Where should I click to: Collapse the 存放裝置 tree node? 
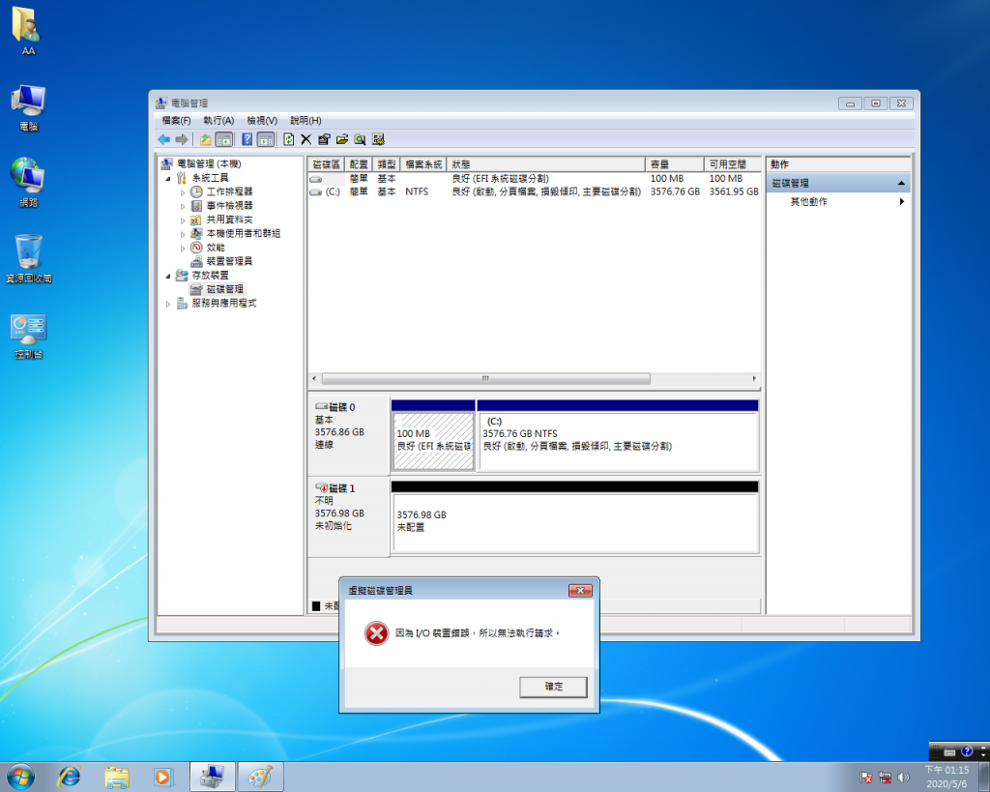168,276
